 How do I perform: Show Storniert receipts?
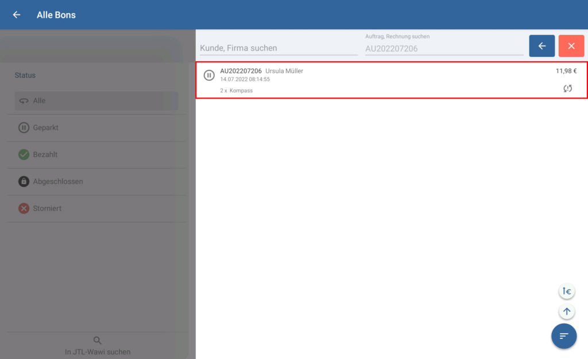tap(47, 209)
